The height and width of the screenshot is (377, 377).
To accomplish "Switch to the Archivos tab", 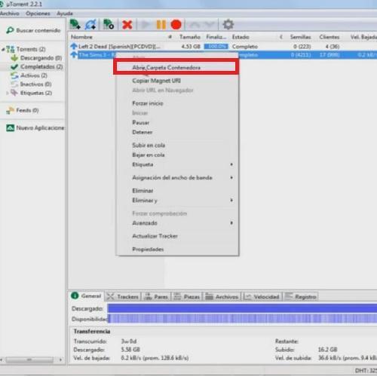I will [x=222, y=296].
